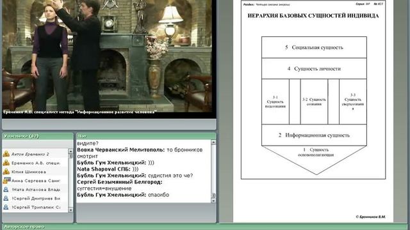Click the blue user icon beside !Ната Астахова

coord(6,190)
